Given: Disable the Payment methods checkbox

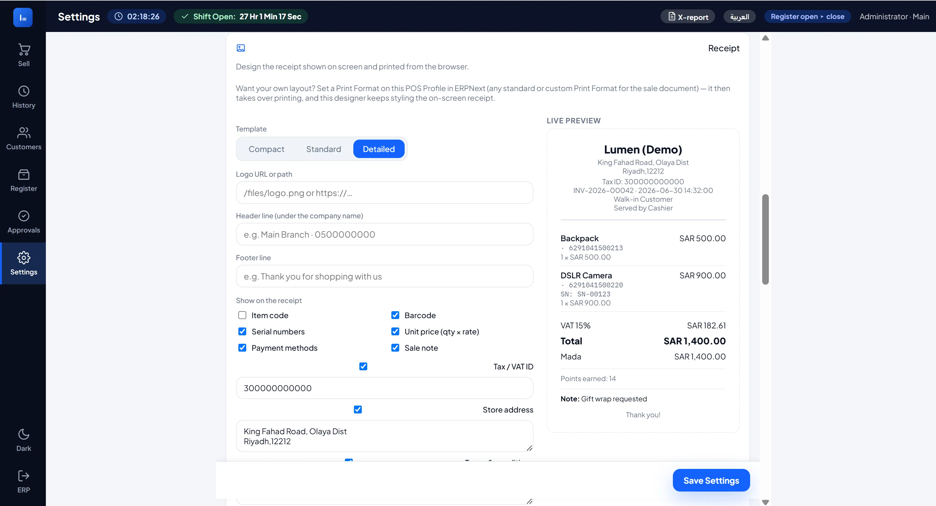Looking at the screenshot, I should tap(242, 348).
